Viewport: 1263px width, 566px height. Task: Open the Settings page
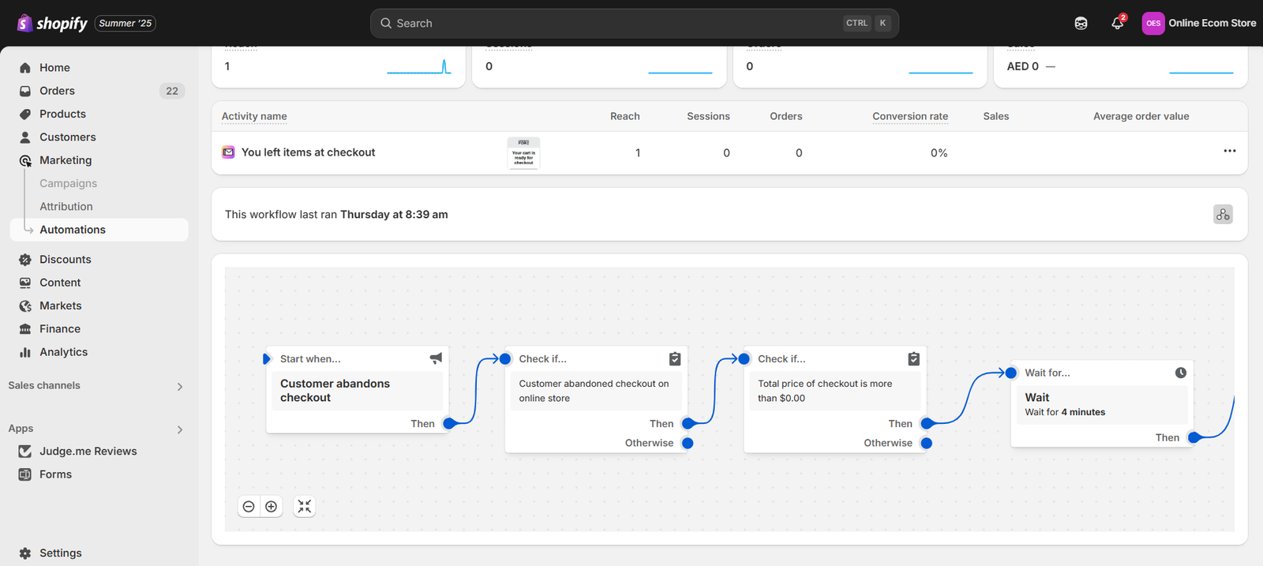click(x=60, y=553)
